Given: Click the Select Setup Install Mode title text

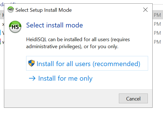Looking at the screenshot, I should pyautogui.click(x=44, y=10).
